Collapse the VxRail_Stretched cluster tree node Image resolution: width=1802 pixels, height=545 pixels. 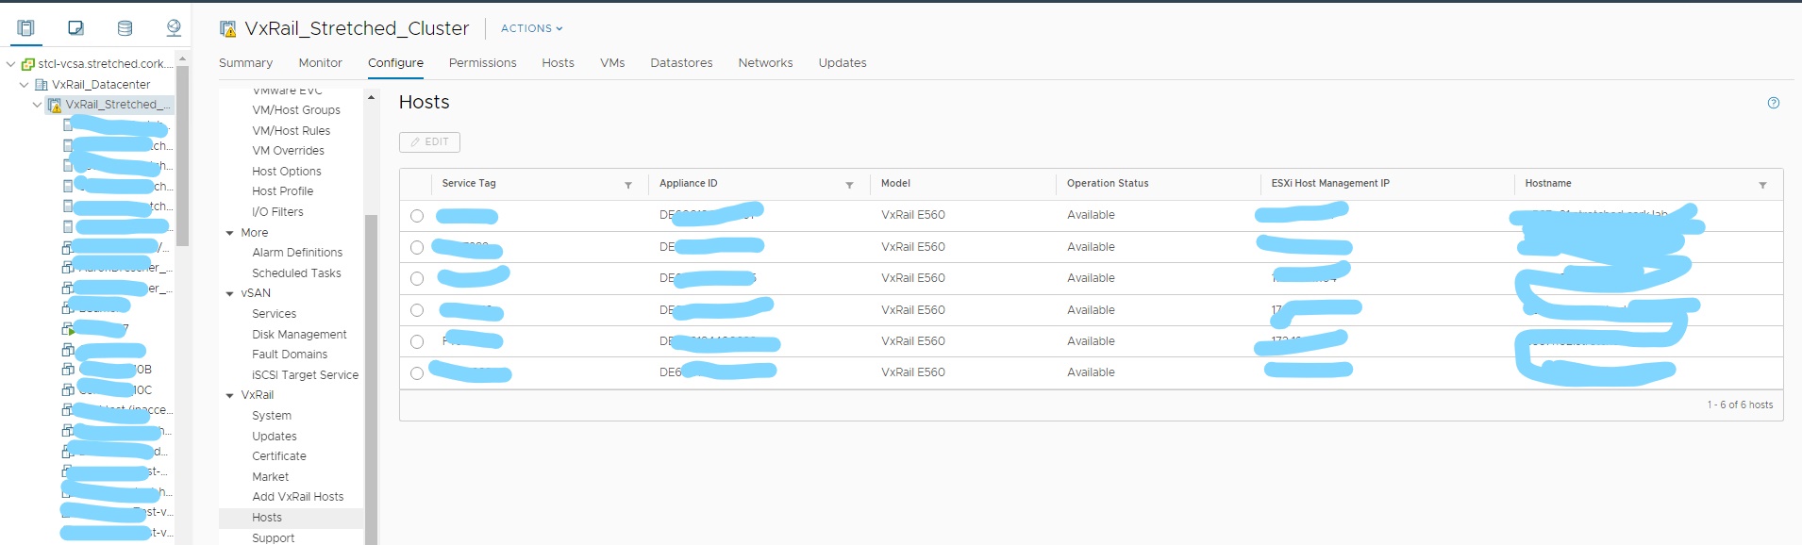pyautogui.click(x=37, y=105)
